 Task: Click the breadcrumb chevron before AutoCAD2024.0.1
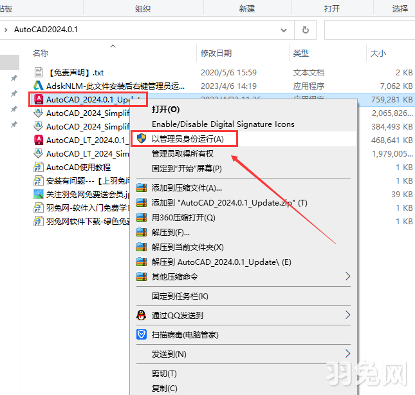click(x=6, y=30)
